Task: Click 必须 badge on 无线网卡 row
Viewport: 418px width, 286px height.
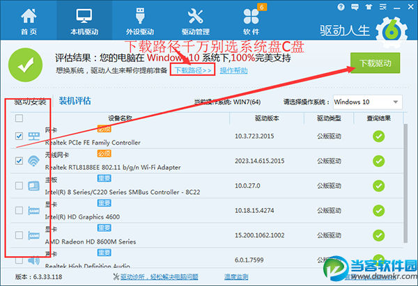Action: (104, 154)
